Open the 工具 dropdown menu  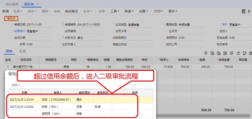pos(115,11)
